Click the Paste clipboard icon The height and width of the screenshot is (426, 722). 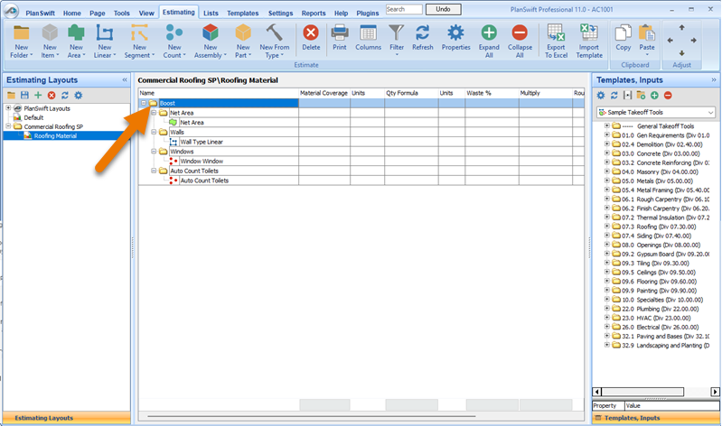pyautogui.click(x=647, y=33)
